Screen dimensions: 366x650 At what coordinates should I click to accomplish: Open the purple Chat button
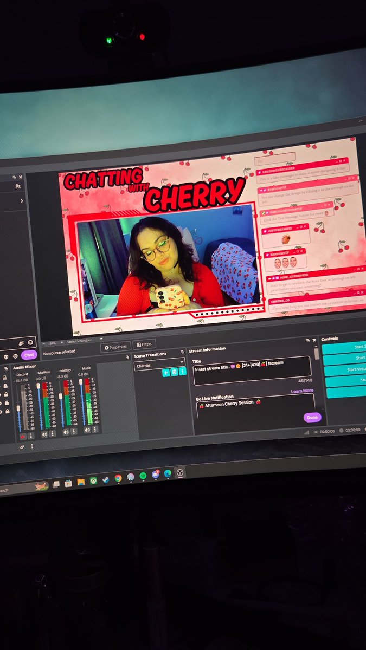tap(29, 355)
